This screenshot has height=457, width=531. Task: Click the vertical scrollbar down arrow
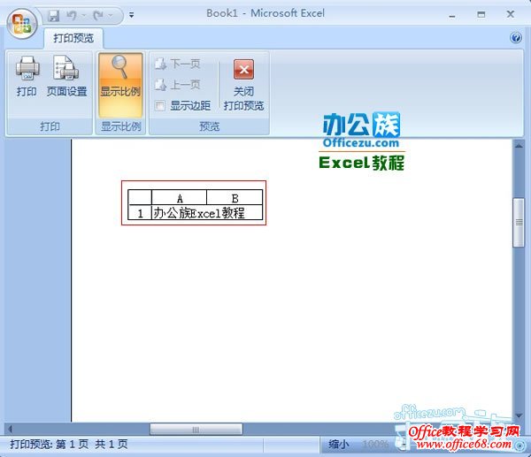(519, 415)
